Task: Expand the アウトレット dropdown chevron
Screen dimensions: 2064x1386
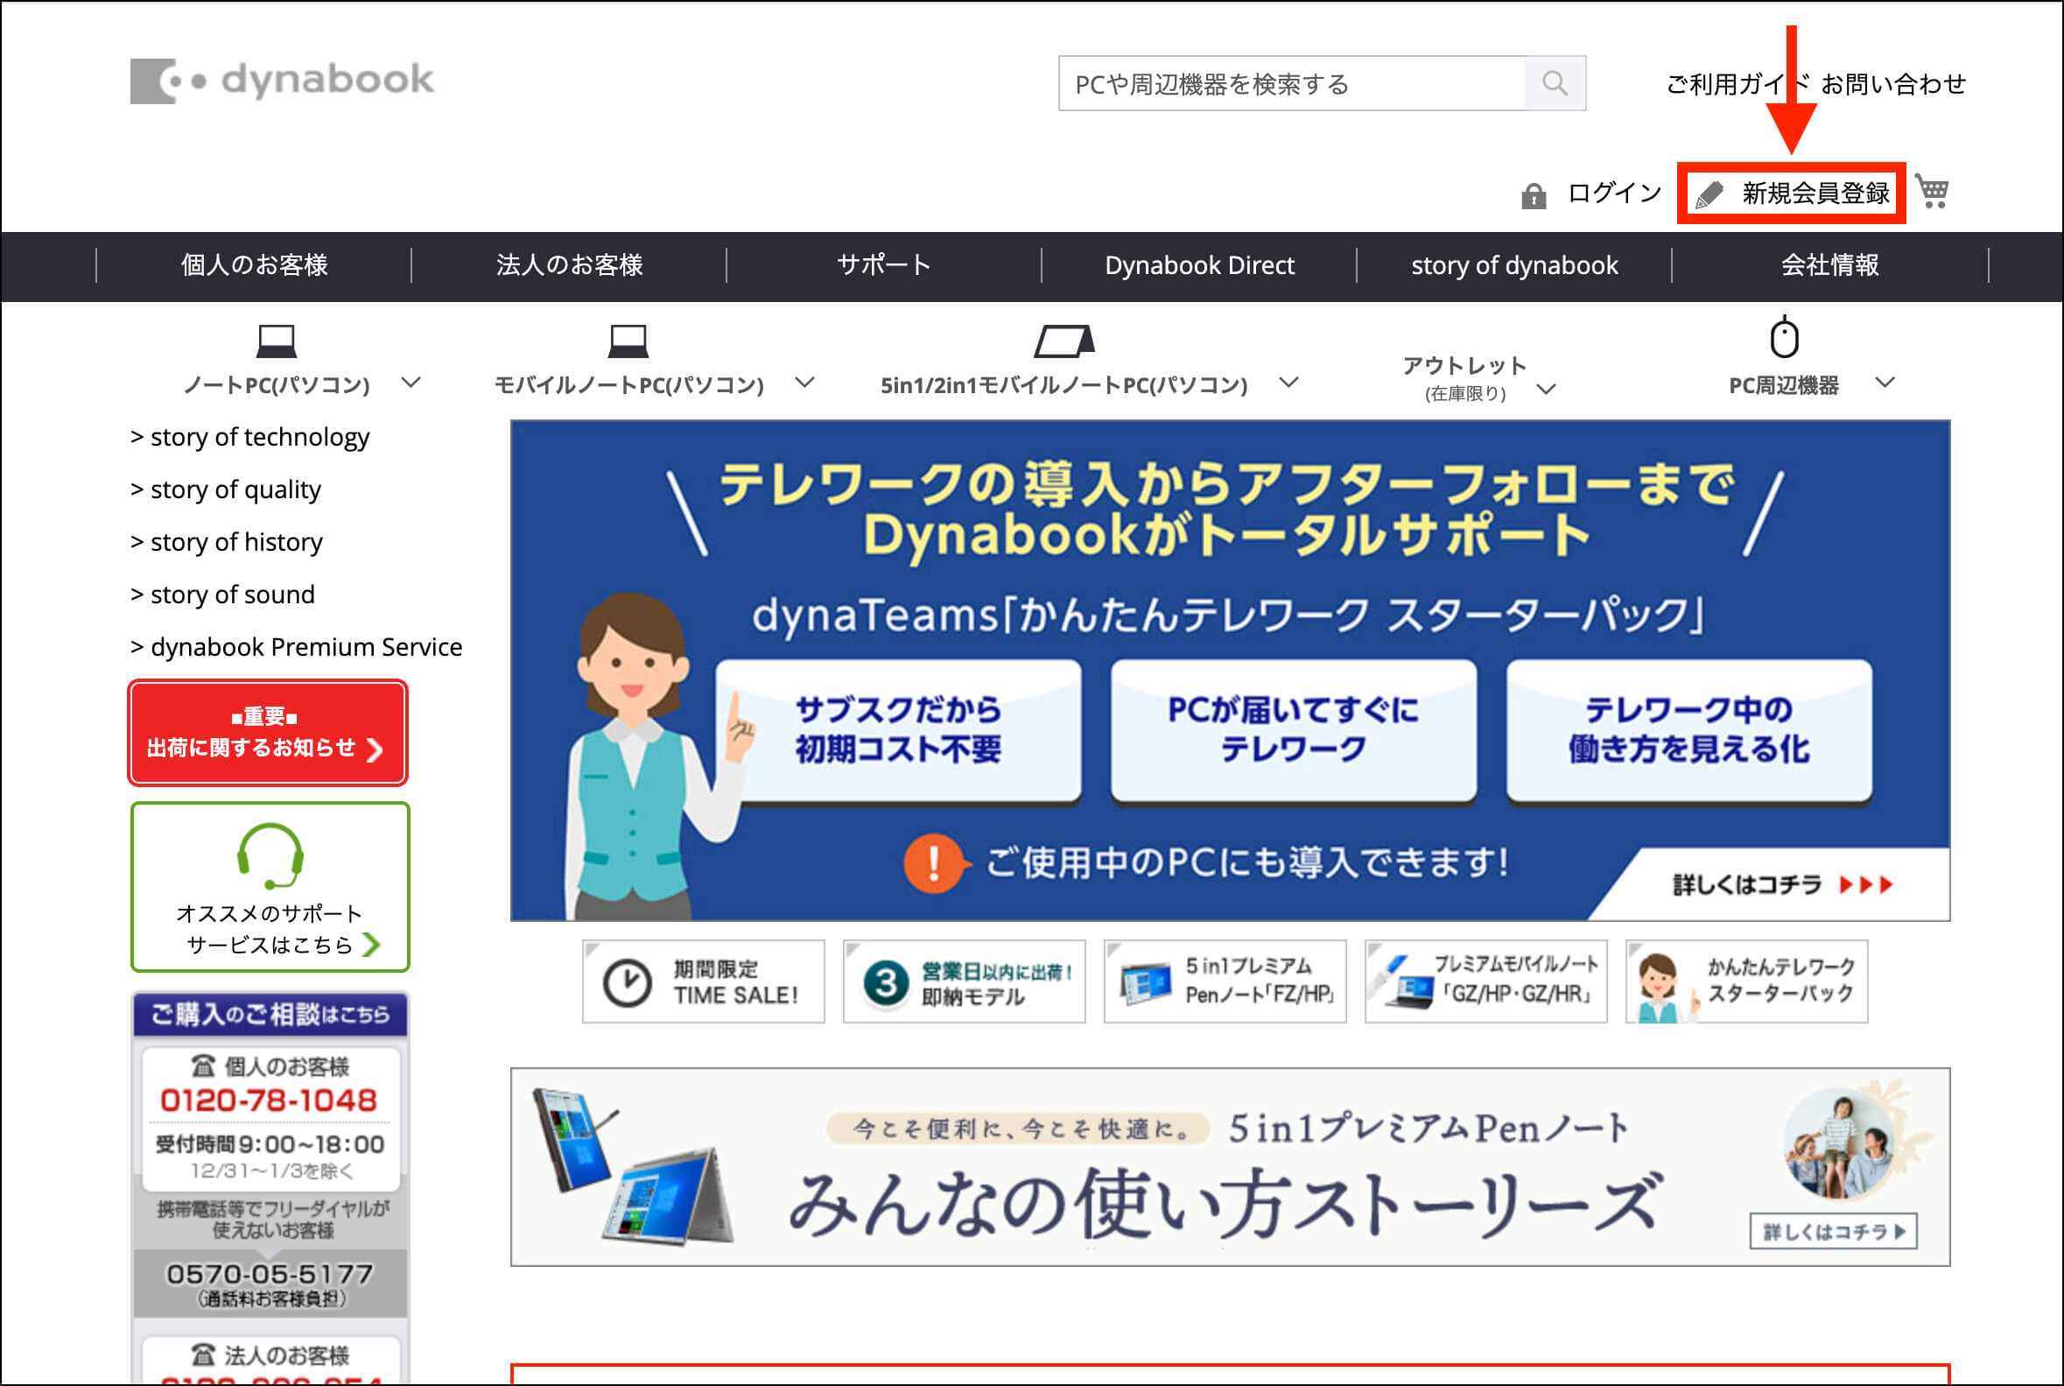Action: pyautogui.click(x=1546, y=390)
